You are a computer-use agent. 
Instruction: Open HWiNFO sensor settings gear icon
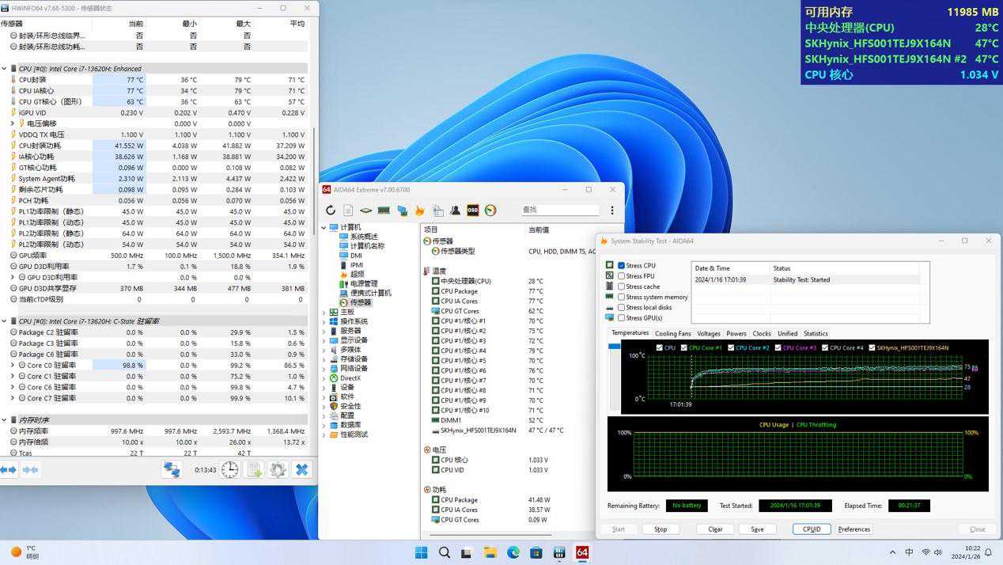coord(278,470)
